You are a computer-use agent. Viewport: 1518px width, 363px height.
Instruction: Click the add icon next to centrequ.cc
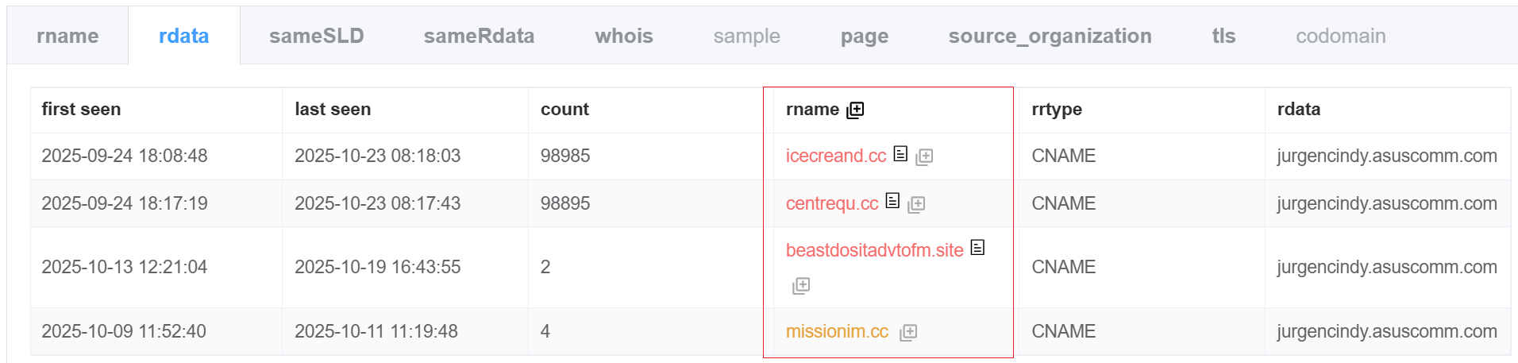pyautogui.click(x=916, y=205)
